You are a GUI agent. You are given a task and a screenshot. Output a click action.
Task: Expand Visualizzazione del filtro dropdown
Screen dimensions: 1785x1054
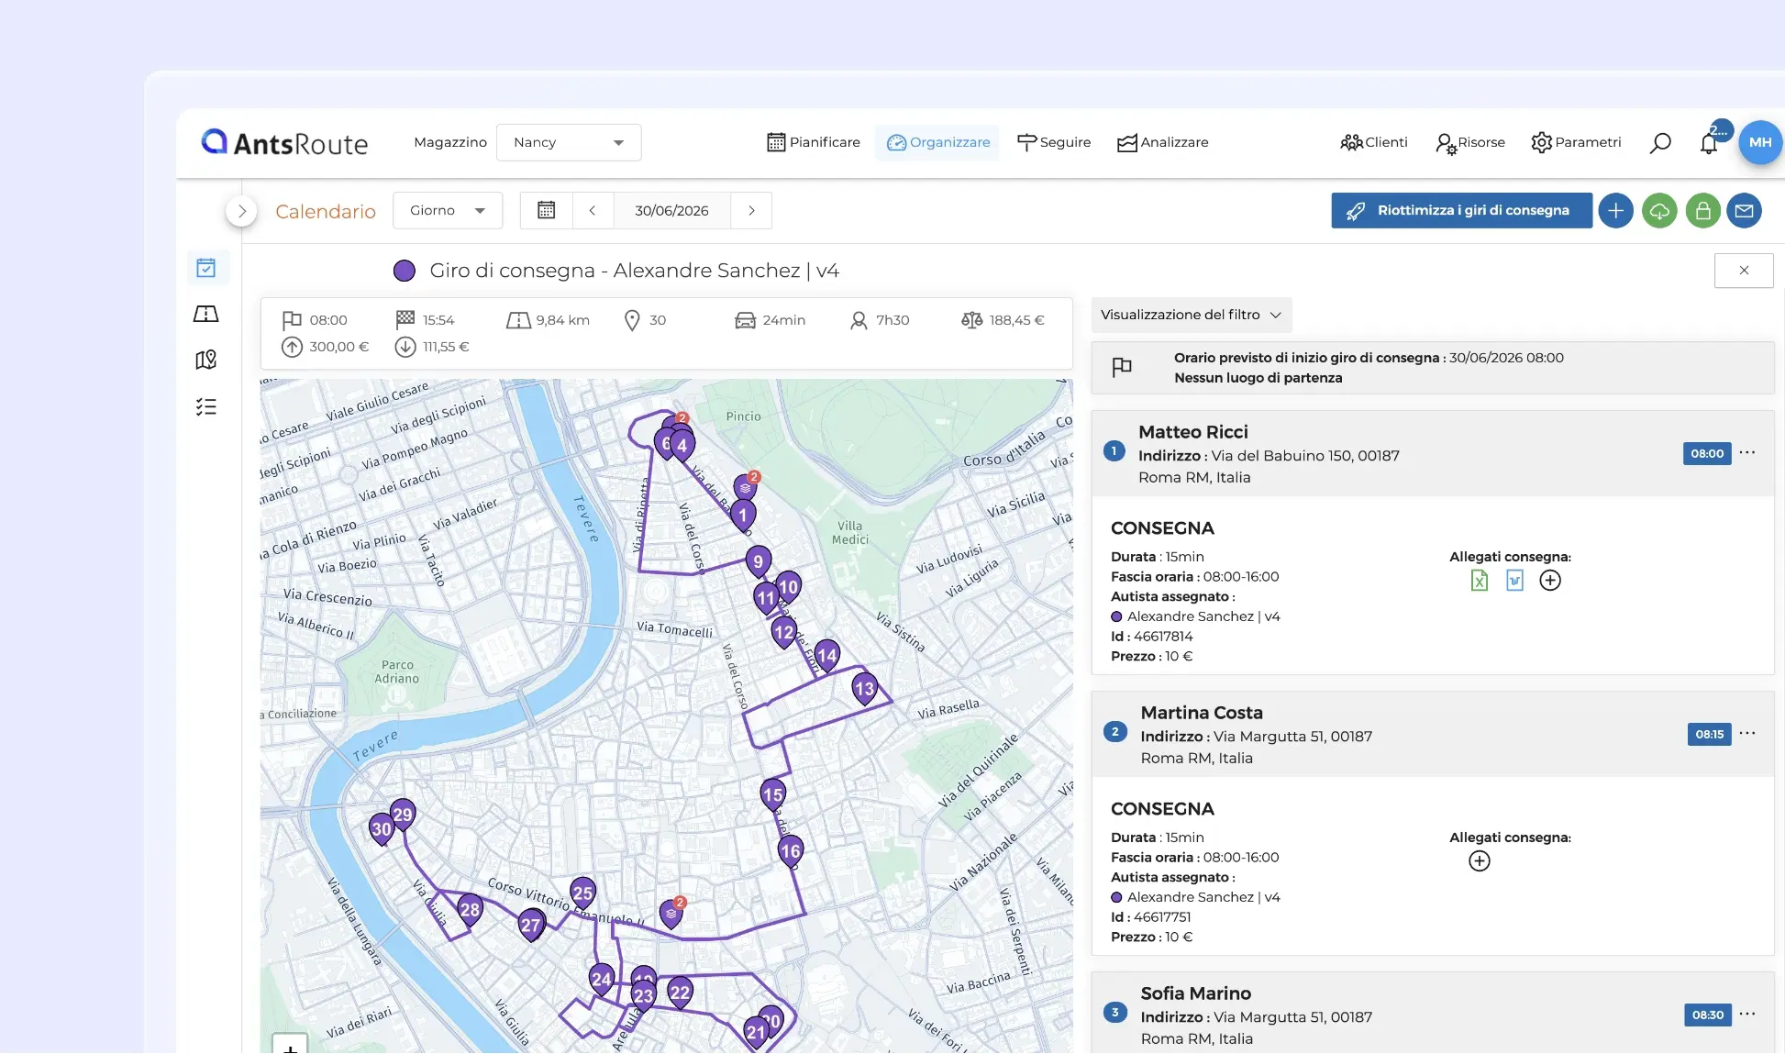point(1191,315)
